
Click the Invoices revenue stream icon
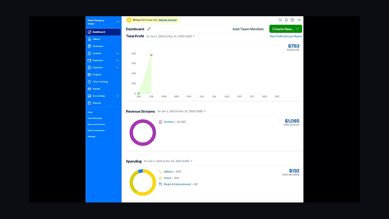coord(160,122)
